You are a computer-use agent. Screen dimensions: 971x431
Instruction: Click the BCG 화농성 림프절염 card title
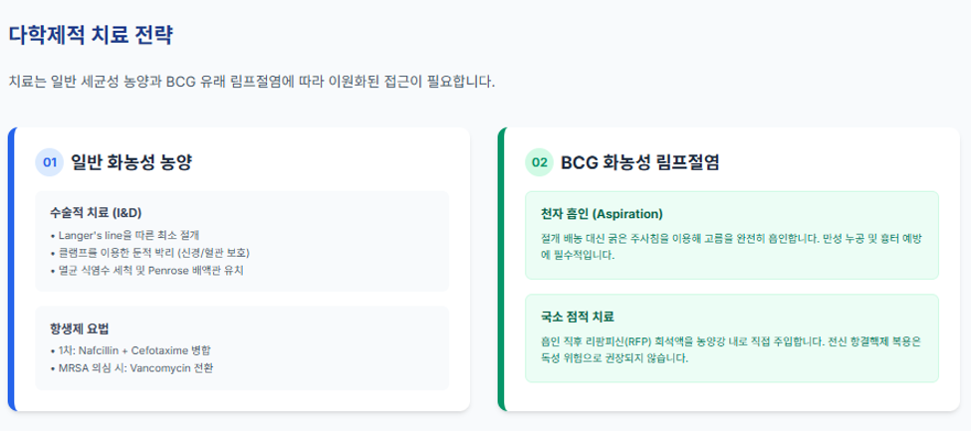click(639, 162)
